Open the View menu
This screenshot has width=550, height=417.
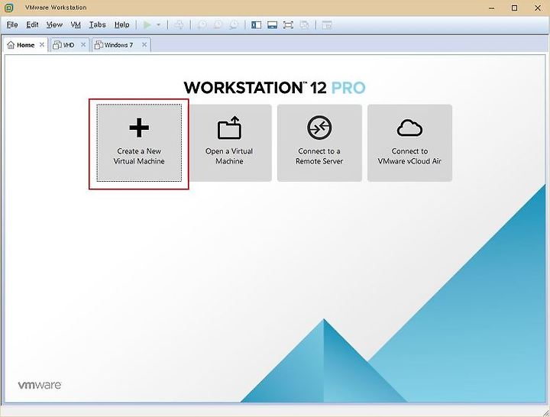(x=54, y=25)
